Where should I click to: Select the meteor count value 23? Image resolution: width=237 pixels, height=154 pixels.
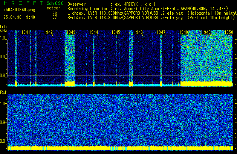coord(55,14)
